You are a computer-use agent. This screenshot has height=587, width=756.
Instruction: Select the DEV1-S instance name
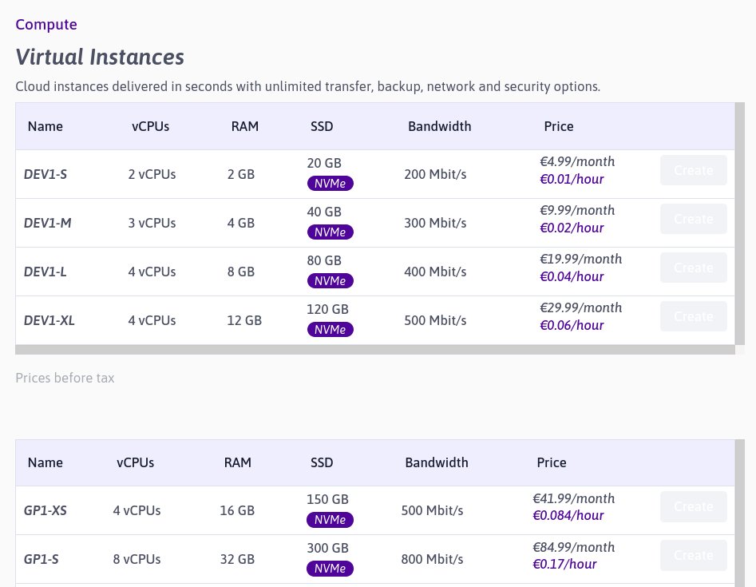pos(46,174)
